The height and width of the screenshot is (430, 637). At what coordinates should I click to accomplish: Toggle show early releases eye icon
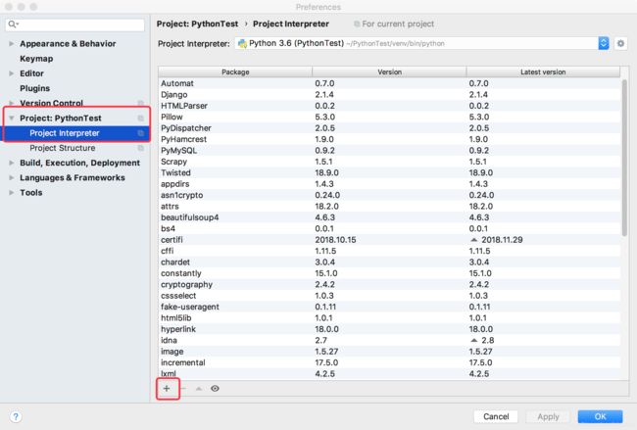point(215,389)
